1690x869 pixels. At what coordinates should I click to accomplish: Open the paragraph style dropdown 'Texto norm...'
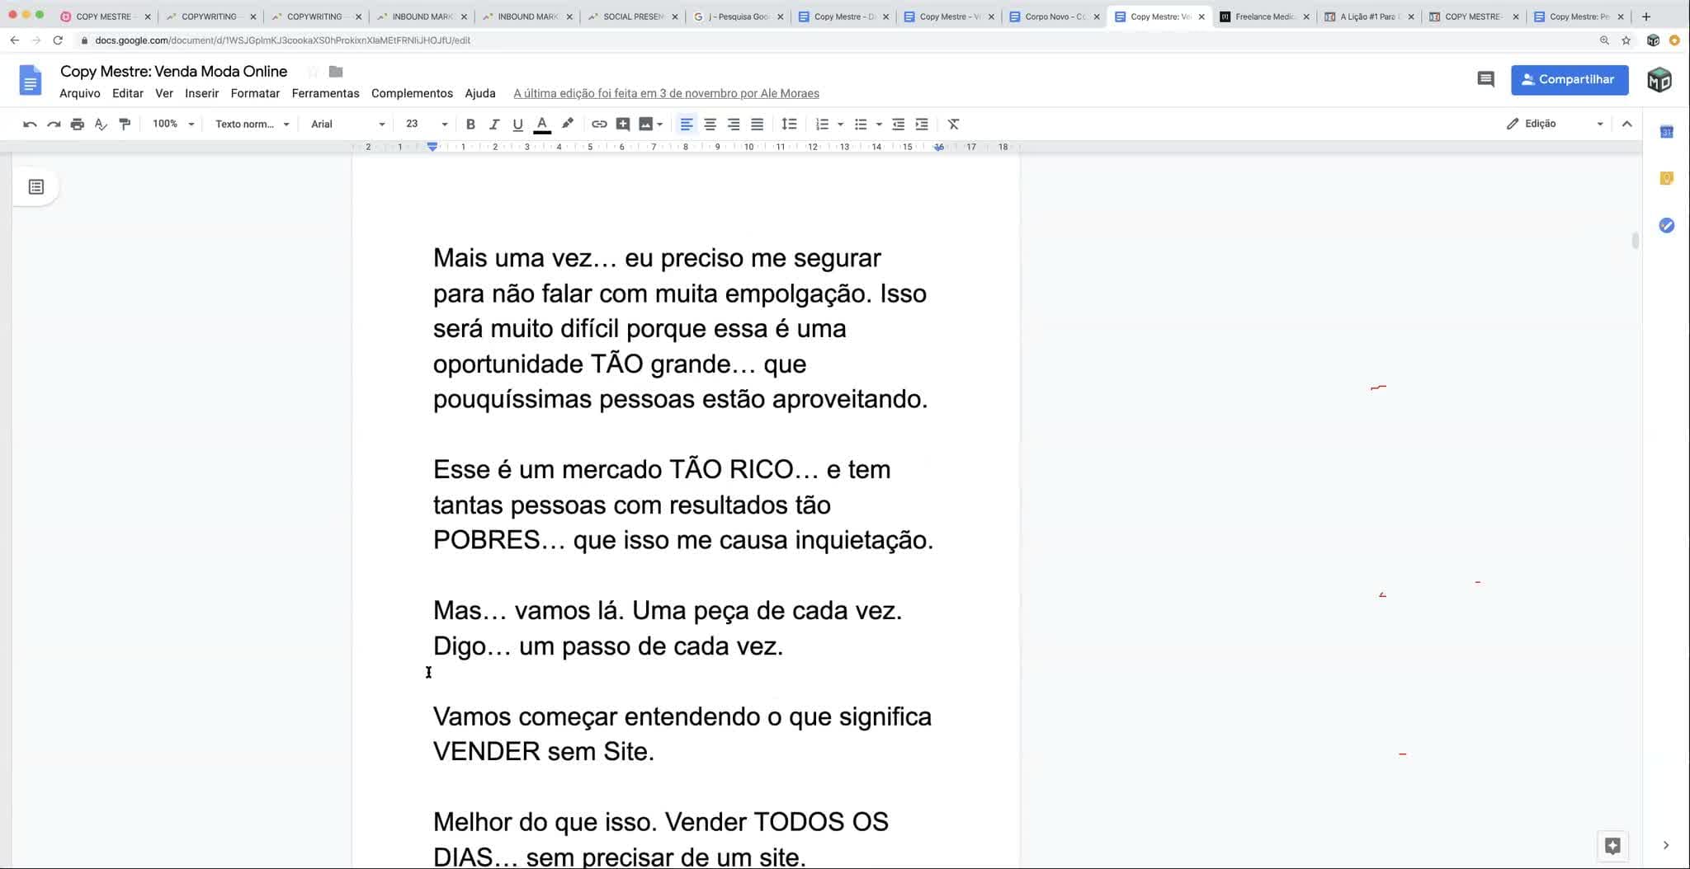pos(252,124)
